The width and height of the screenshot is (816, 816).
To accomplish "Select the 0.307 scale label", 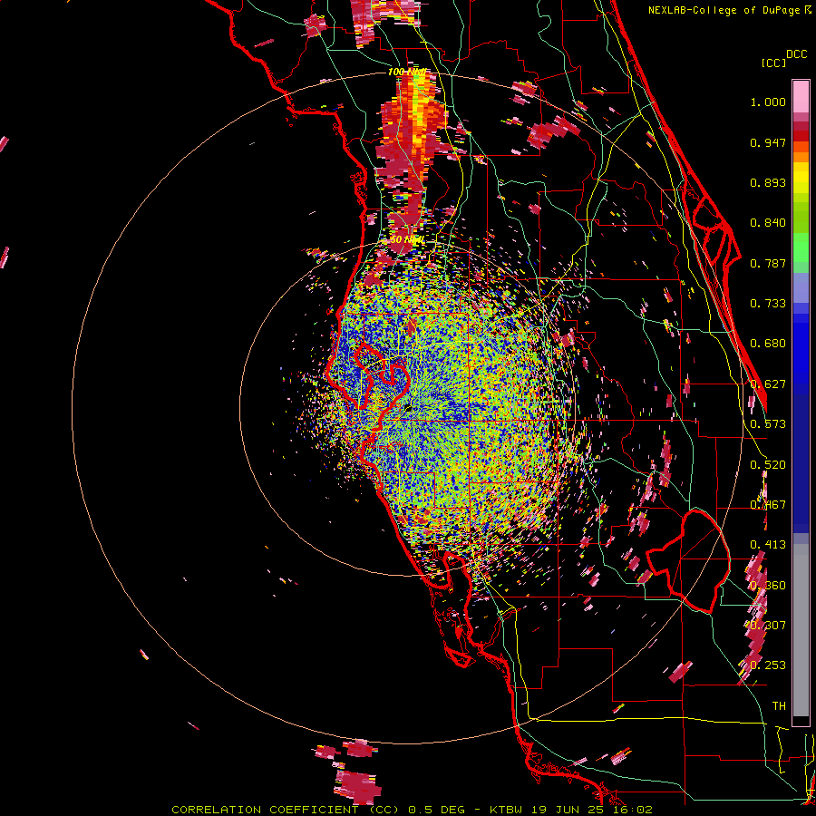I will [768, 625].
